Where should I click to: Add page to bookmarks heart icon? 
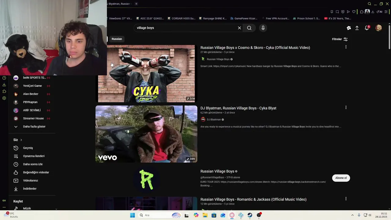click(354, 12)
